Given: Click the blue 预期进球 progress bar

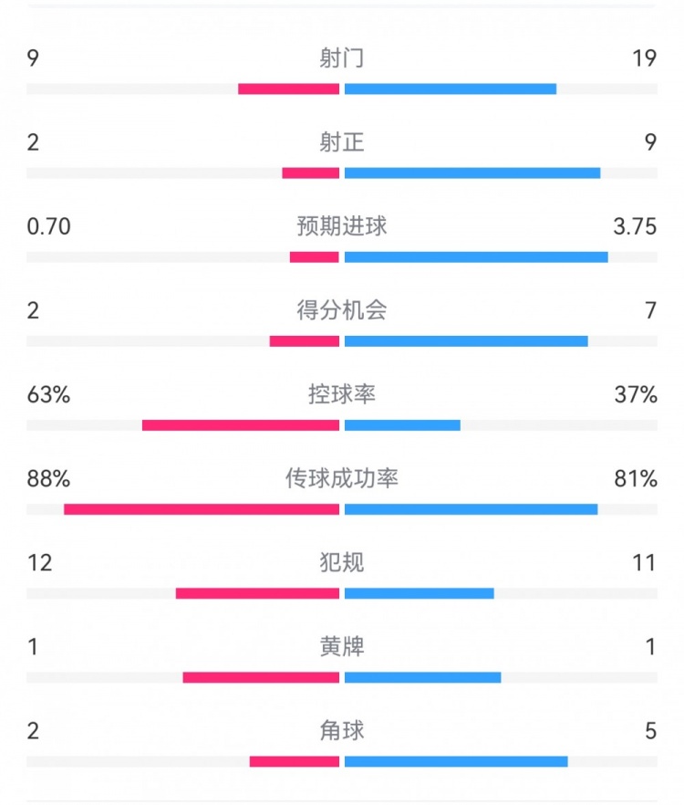Looking at the screenshot, I should coord(476,257).
